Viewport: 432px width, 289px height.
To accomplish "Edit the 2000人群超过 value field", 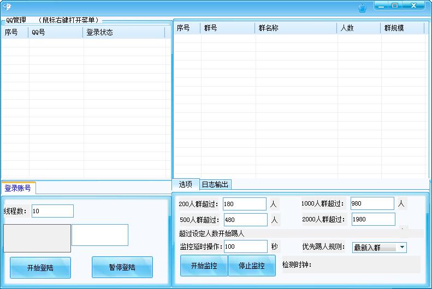I will [x=374, y=219].
